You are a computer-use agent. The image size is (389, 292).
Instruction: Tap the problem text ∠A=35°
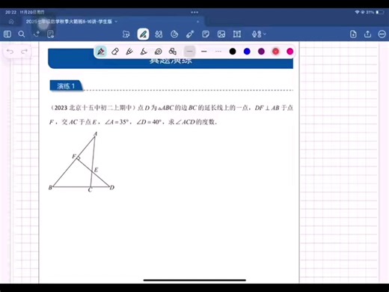[117, 122]
